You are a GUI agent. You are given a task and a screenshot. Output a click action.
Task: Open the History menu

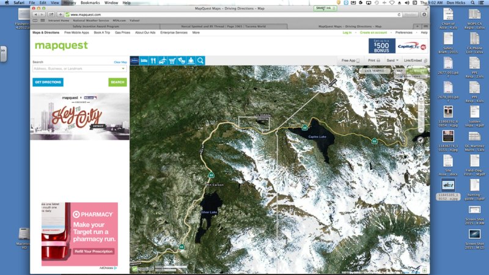click(69, 2)
